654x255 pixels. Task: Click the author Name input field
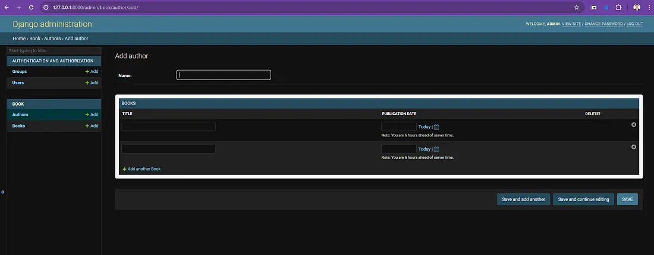(224, 75)
